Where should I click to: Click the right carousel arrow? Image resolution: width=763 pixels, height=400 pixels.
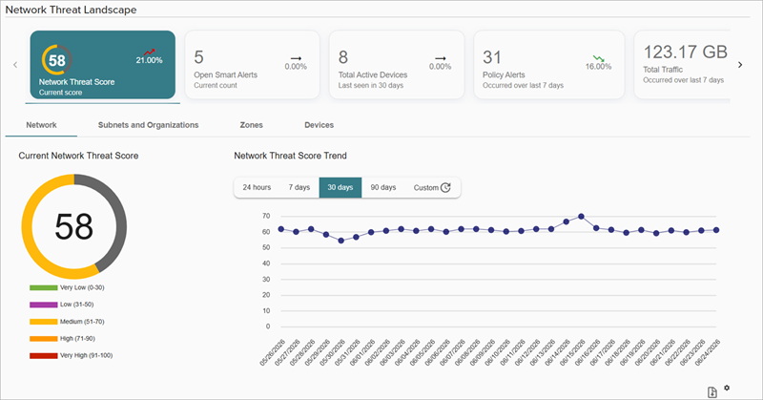tap(740, 65)
